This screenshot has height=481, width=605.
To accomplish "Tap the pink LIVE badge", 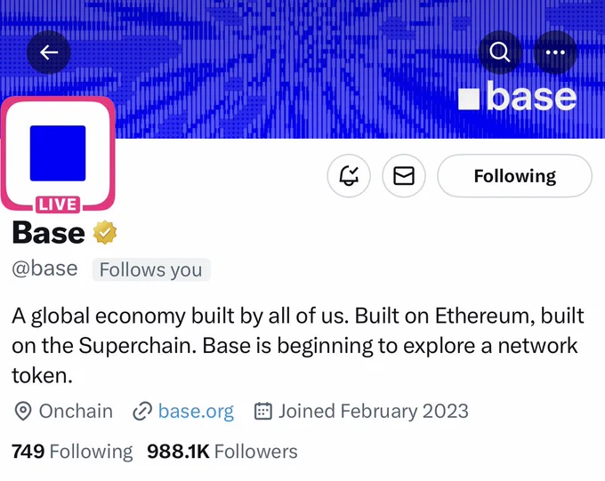I will tap(58, 204).
